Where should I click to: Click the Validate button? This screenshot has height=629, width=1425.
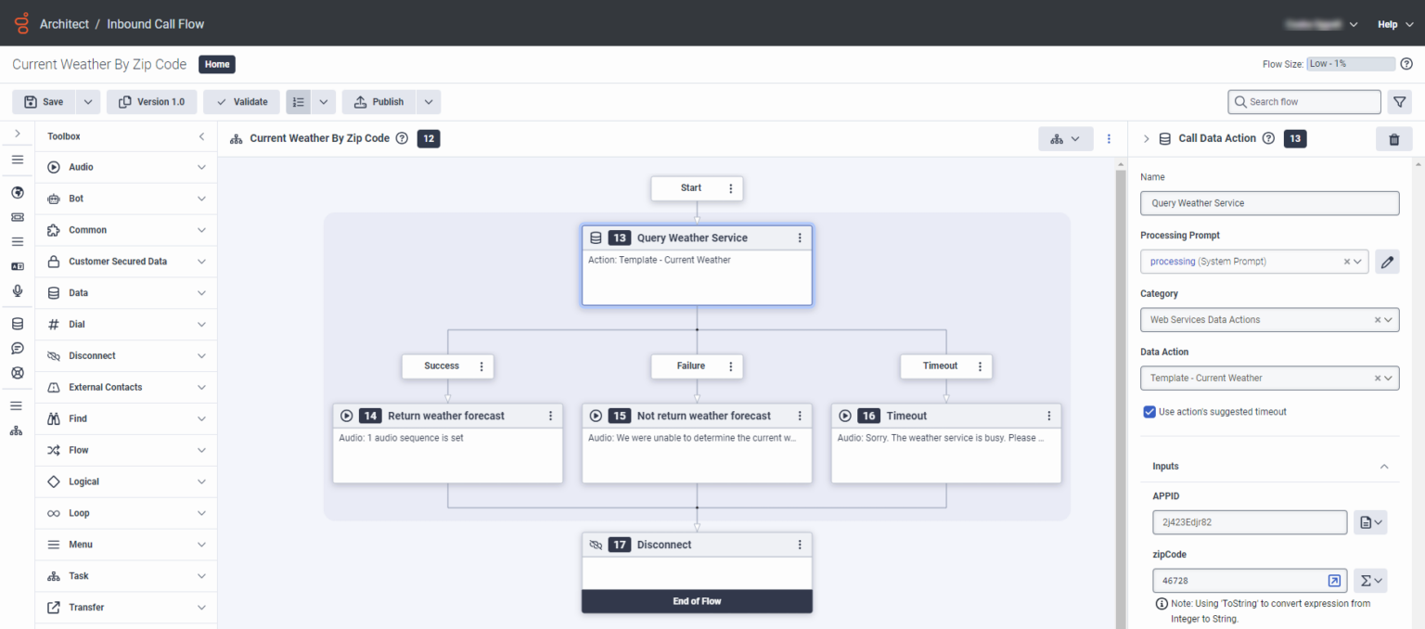click(241, 102)
